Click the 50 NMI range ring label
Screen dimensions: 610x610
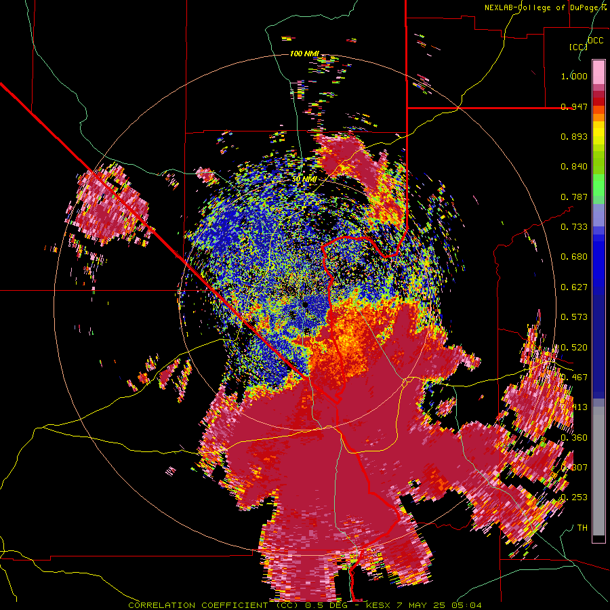click(x=304, y=180)
